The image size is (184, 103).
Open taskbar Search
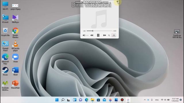[63, 100]
